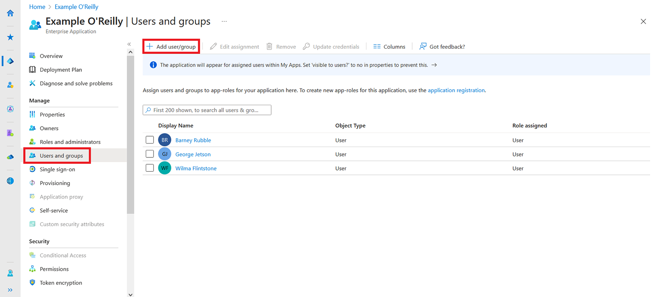Screen dimensions: 658x297
Task: Check the Barney Rubble row checkbox
Action: pyautogui.click(x=150, y=140)
